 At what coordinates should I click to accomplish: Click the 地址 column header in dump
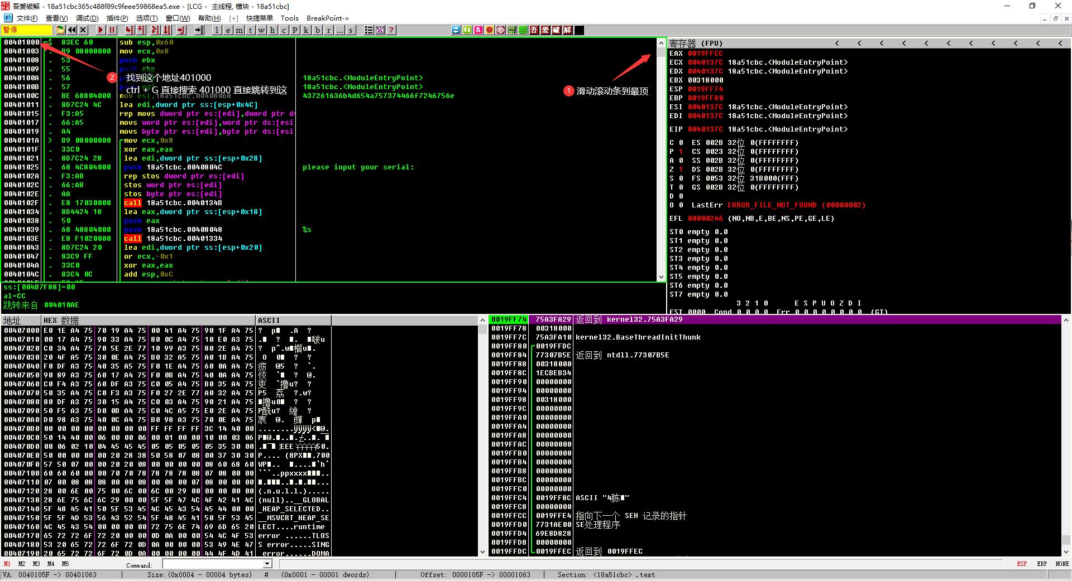tap(21, 320)
